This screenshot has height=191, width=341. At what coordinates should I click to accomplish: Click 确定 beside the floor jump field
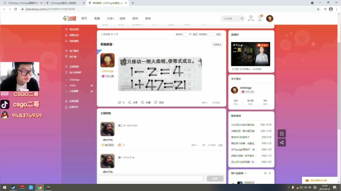coord(218,35)
